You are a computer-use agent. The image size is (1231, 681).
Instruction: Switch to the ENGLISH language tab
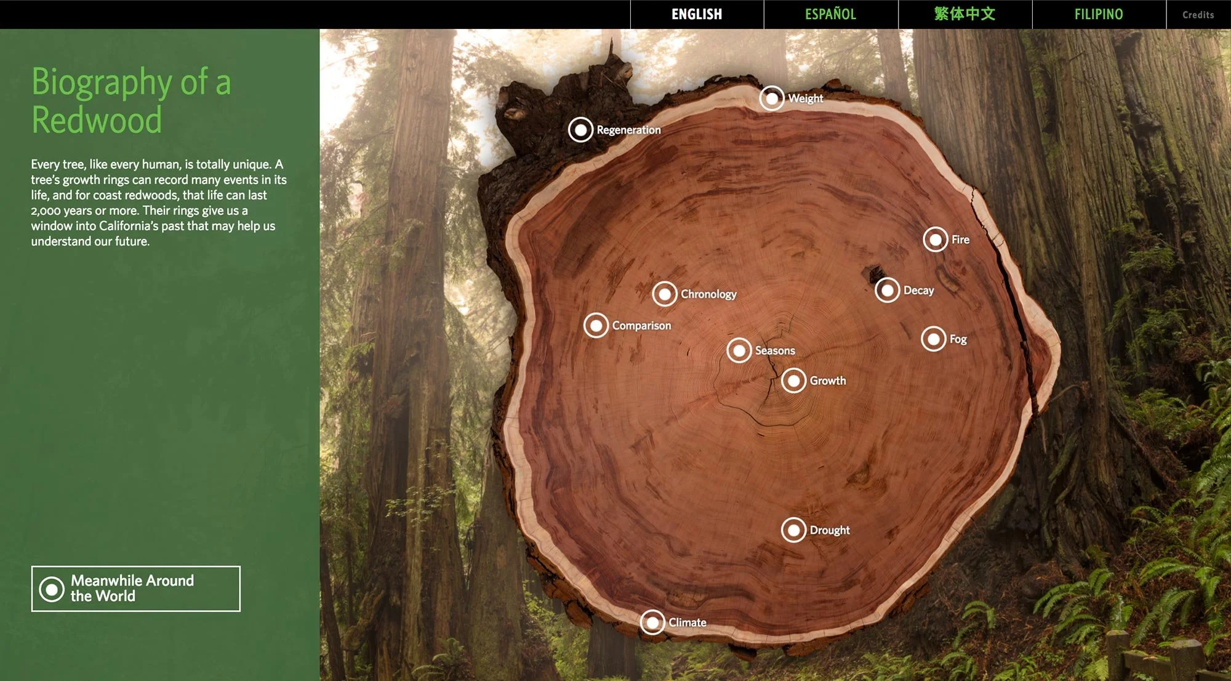697,14
